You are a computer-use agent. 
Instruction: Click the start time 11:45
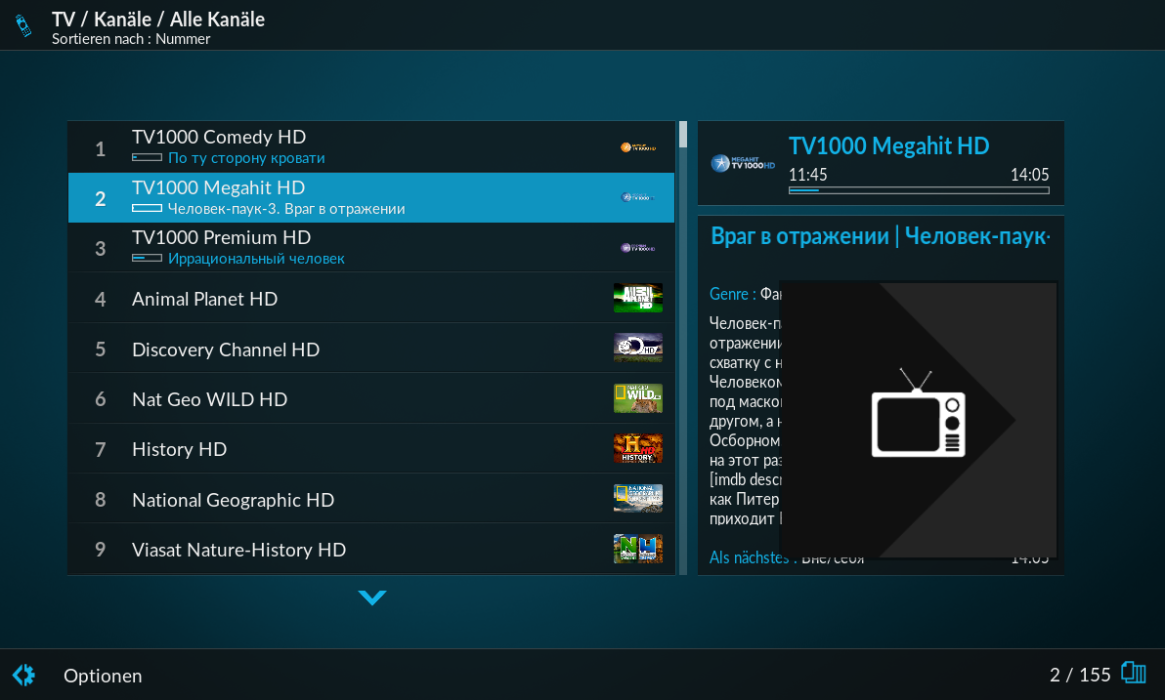click(807, 175)
